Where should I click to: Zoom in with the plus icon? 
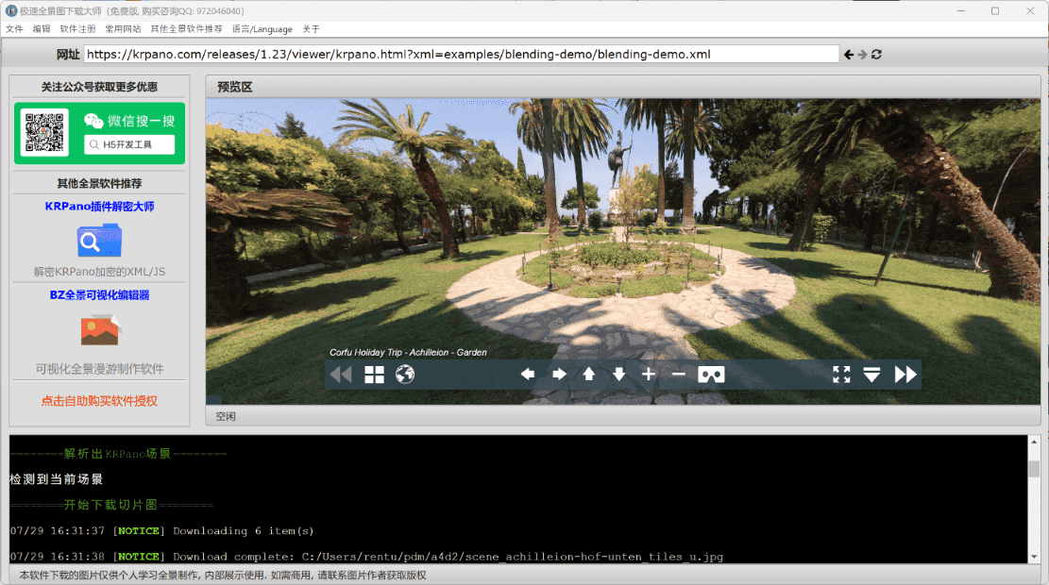pos(649,375)
